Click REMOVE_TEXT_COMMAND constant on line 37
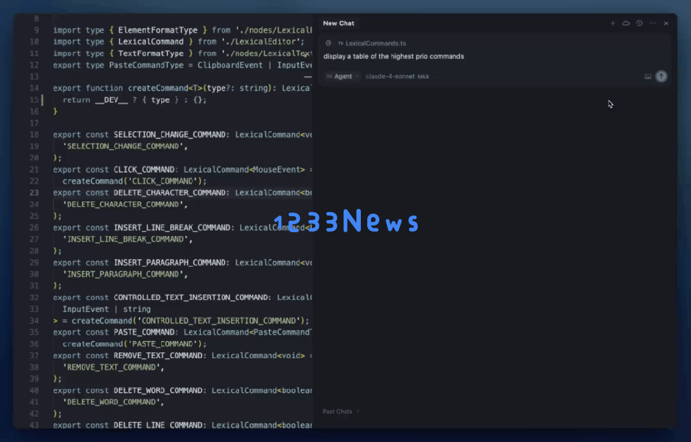691x442 pixels. click(158, 355)
